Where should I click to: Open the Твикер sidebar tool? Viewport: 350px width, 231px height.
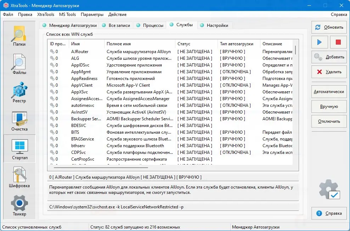click(19, 206)
